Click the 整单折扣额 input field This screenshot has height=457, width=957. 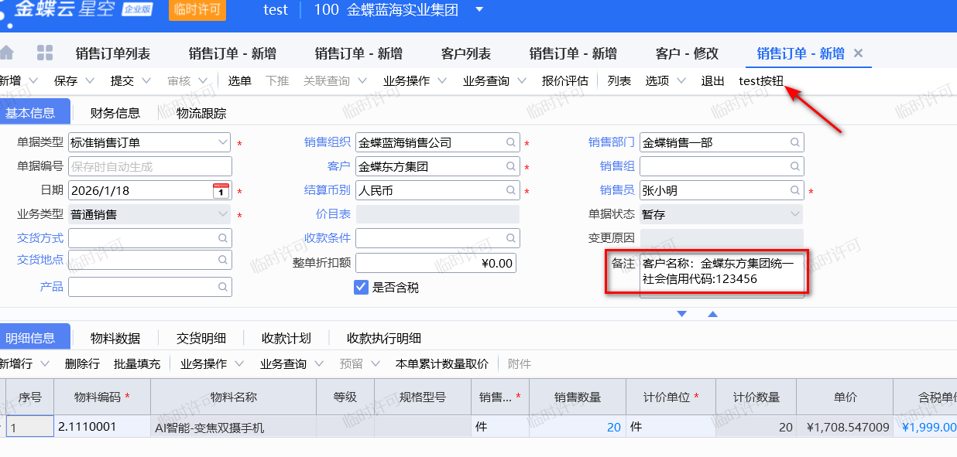(435, 263)
